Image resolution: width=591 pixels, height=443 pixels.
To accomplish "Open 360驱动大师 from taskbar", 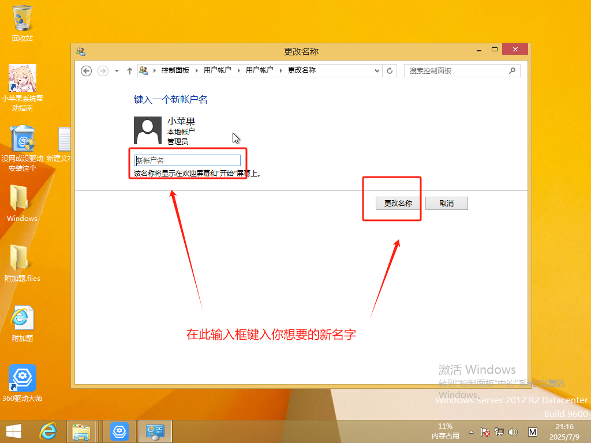I will point(119,431).
